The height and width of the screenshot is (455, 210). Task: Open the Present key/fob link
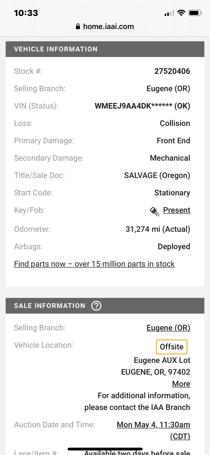click(177, 210)
